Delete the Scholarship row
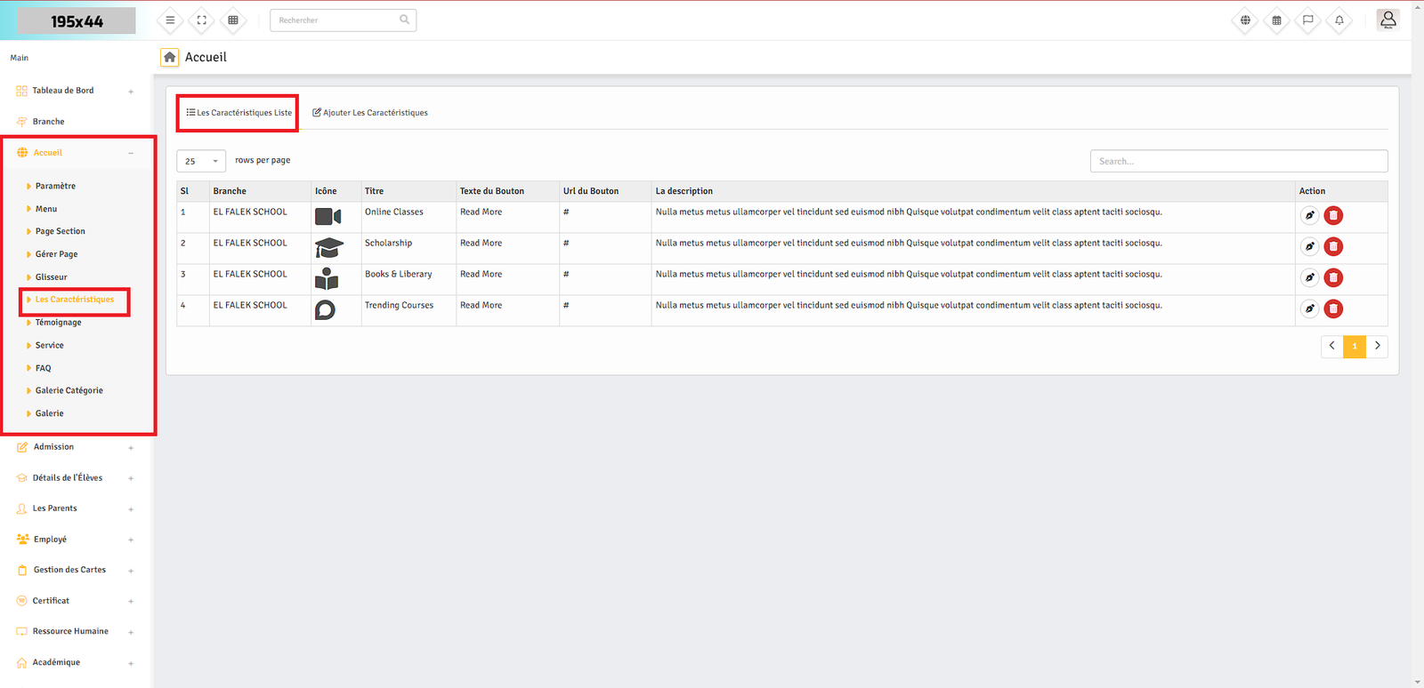Screen dimensions: 1424x688 1333,246
